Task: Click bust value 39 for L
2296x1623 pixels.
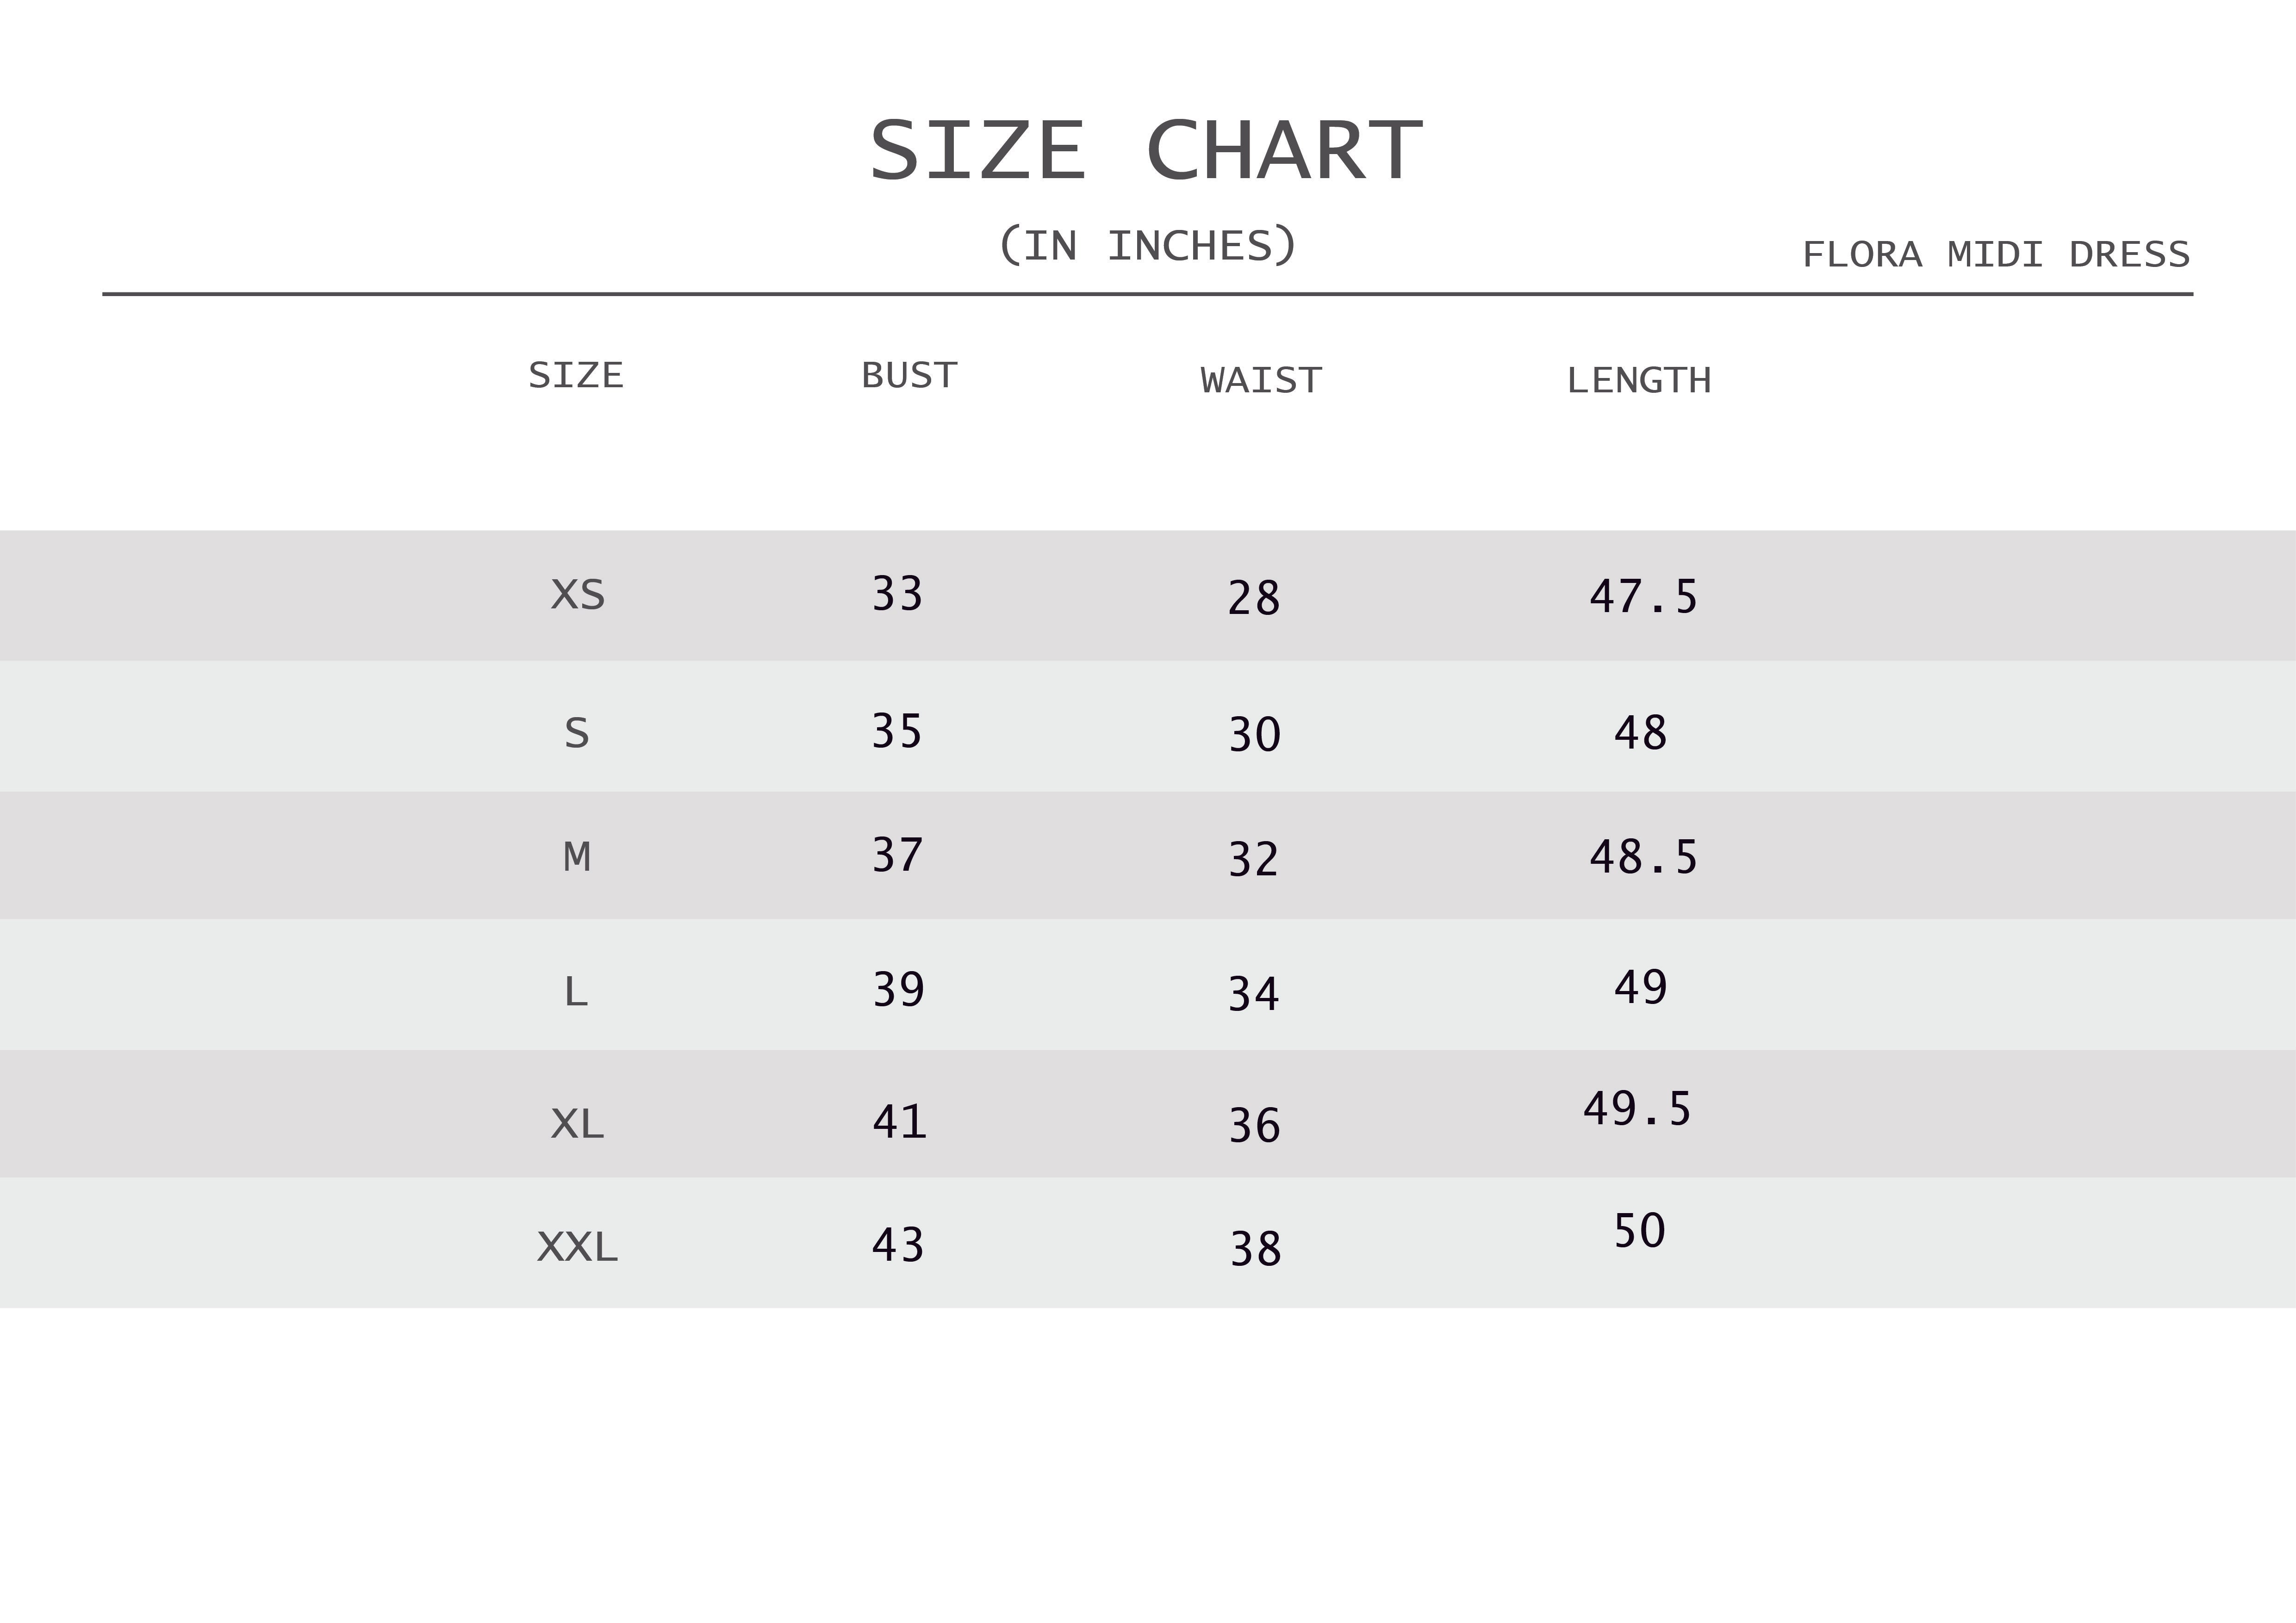Action: pyautogui.click(x=898, y=989)
